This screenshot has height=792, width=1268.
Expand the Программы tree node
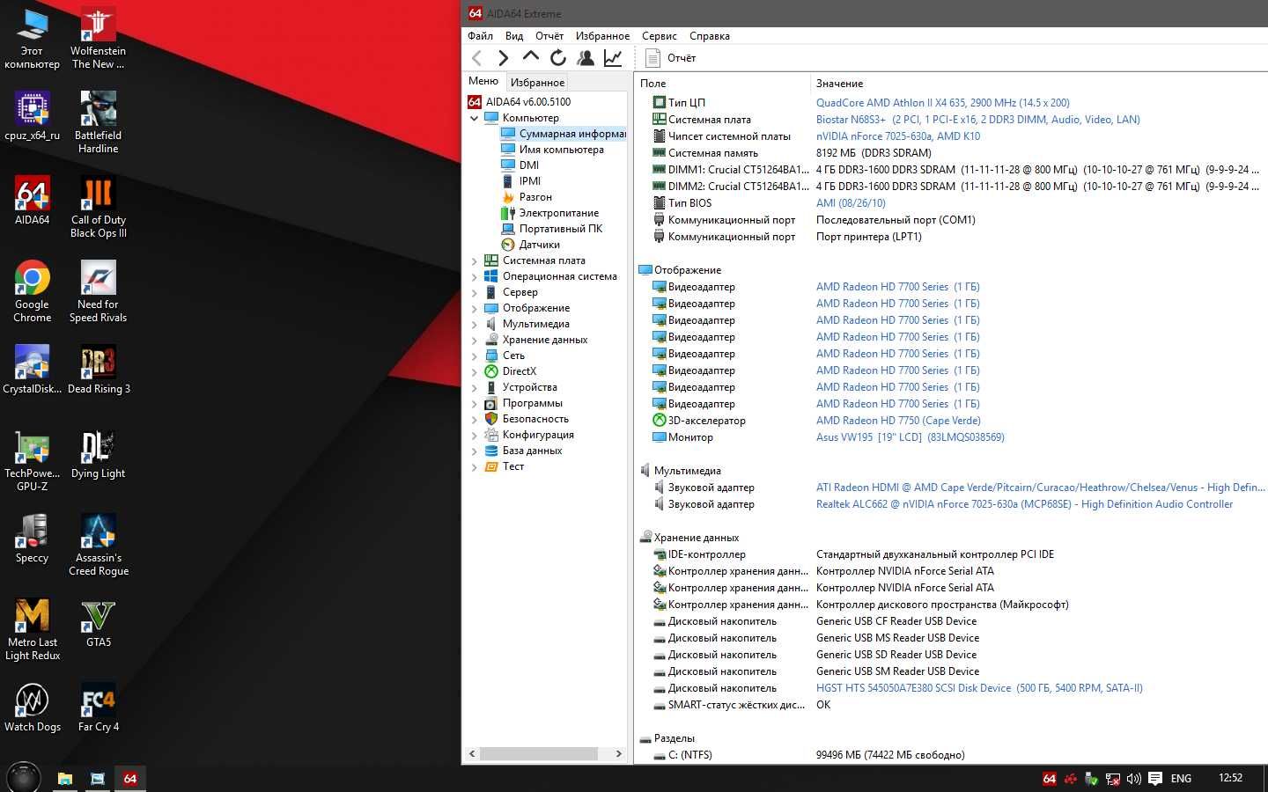(x=475, y=403)
